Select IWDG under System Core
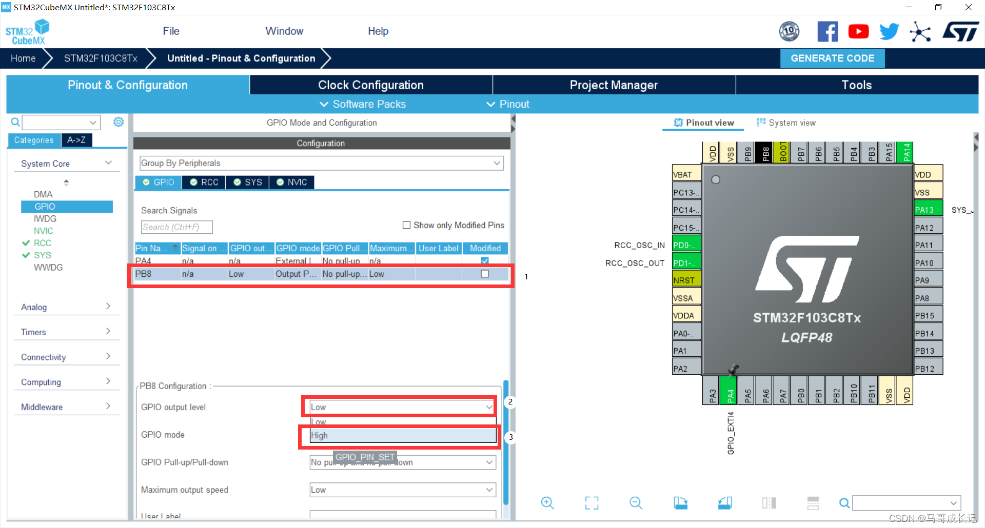The image size is (985, 528). 45,219
